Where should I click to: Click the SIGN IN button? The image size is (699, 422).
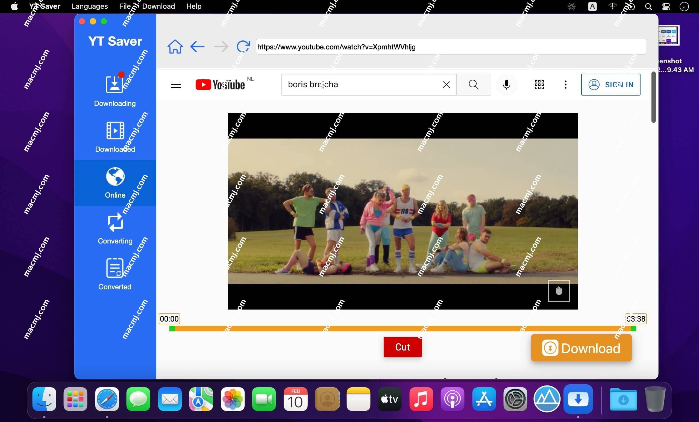[x=610, y=84]
